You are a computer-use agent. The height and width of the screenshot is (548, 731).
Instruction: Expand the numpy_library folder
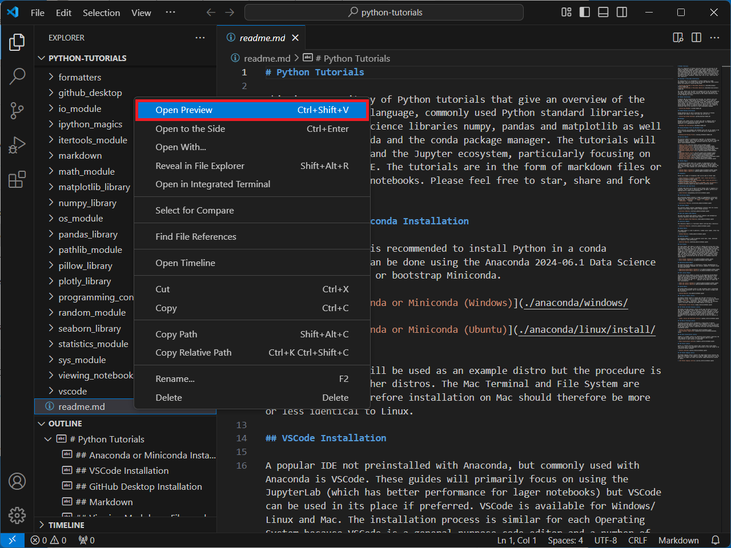click(87, 203)
